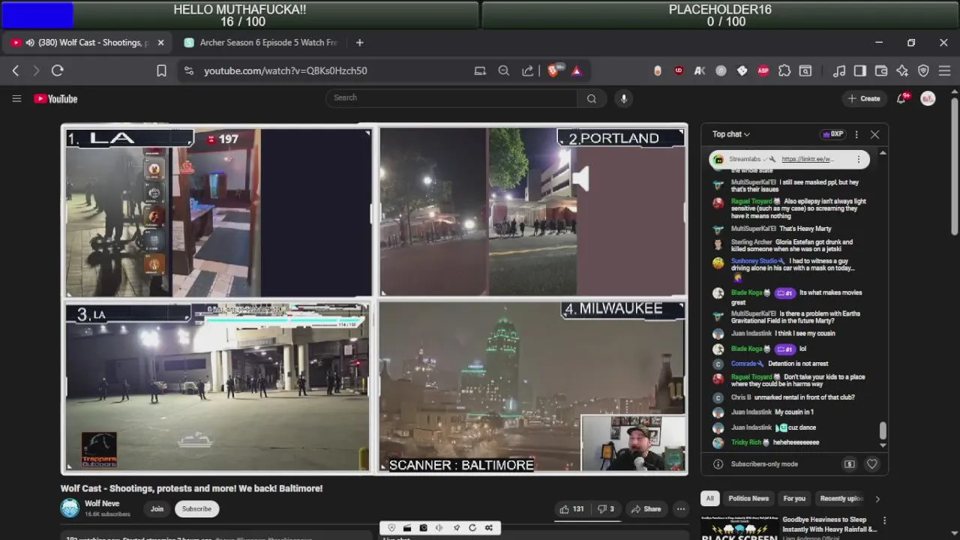Select the All filter chip

point(709,499)
